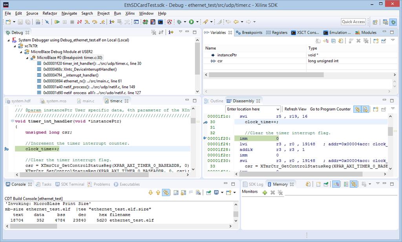The width and height of the screenshot is (402, 242).
Task: Switch to the SDK Terminal tab
Action: click(x=70, y=184)
